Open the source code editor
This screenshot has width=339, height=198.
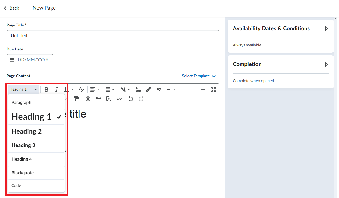(119, 99)
